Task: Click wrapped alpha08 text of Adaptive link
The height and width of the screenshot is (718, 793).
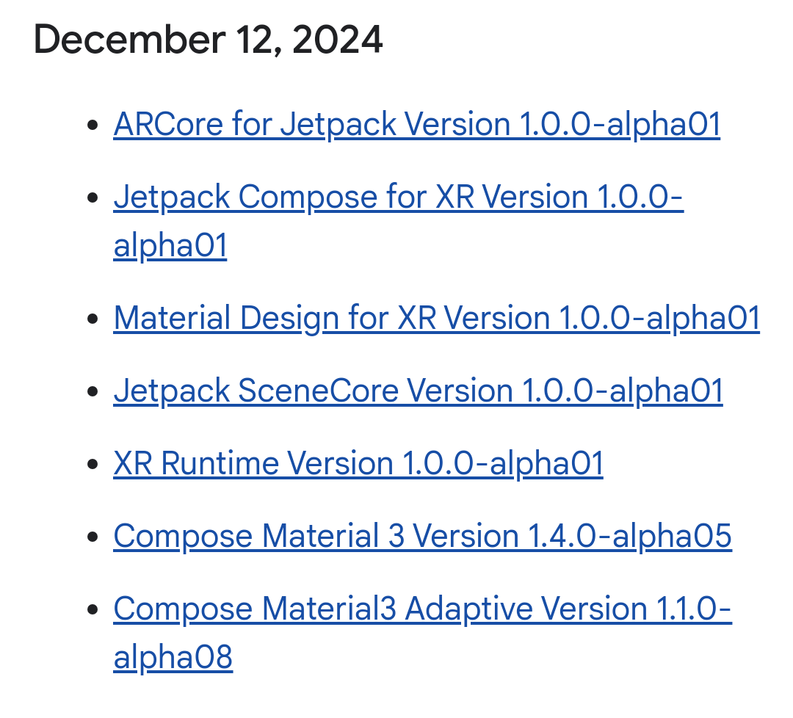Action: click(x=173, y=658)
